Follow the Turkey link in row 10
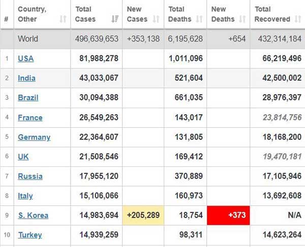 click(30, 235)
